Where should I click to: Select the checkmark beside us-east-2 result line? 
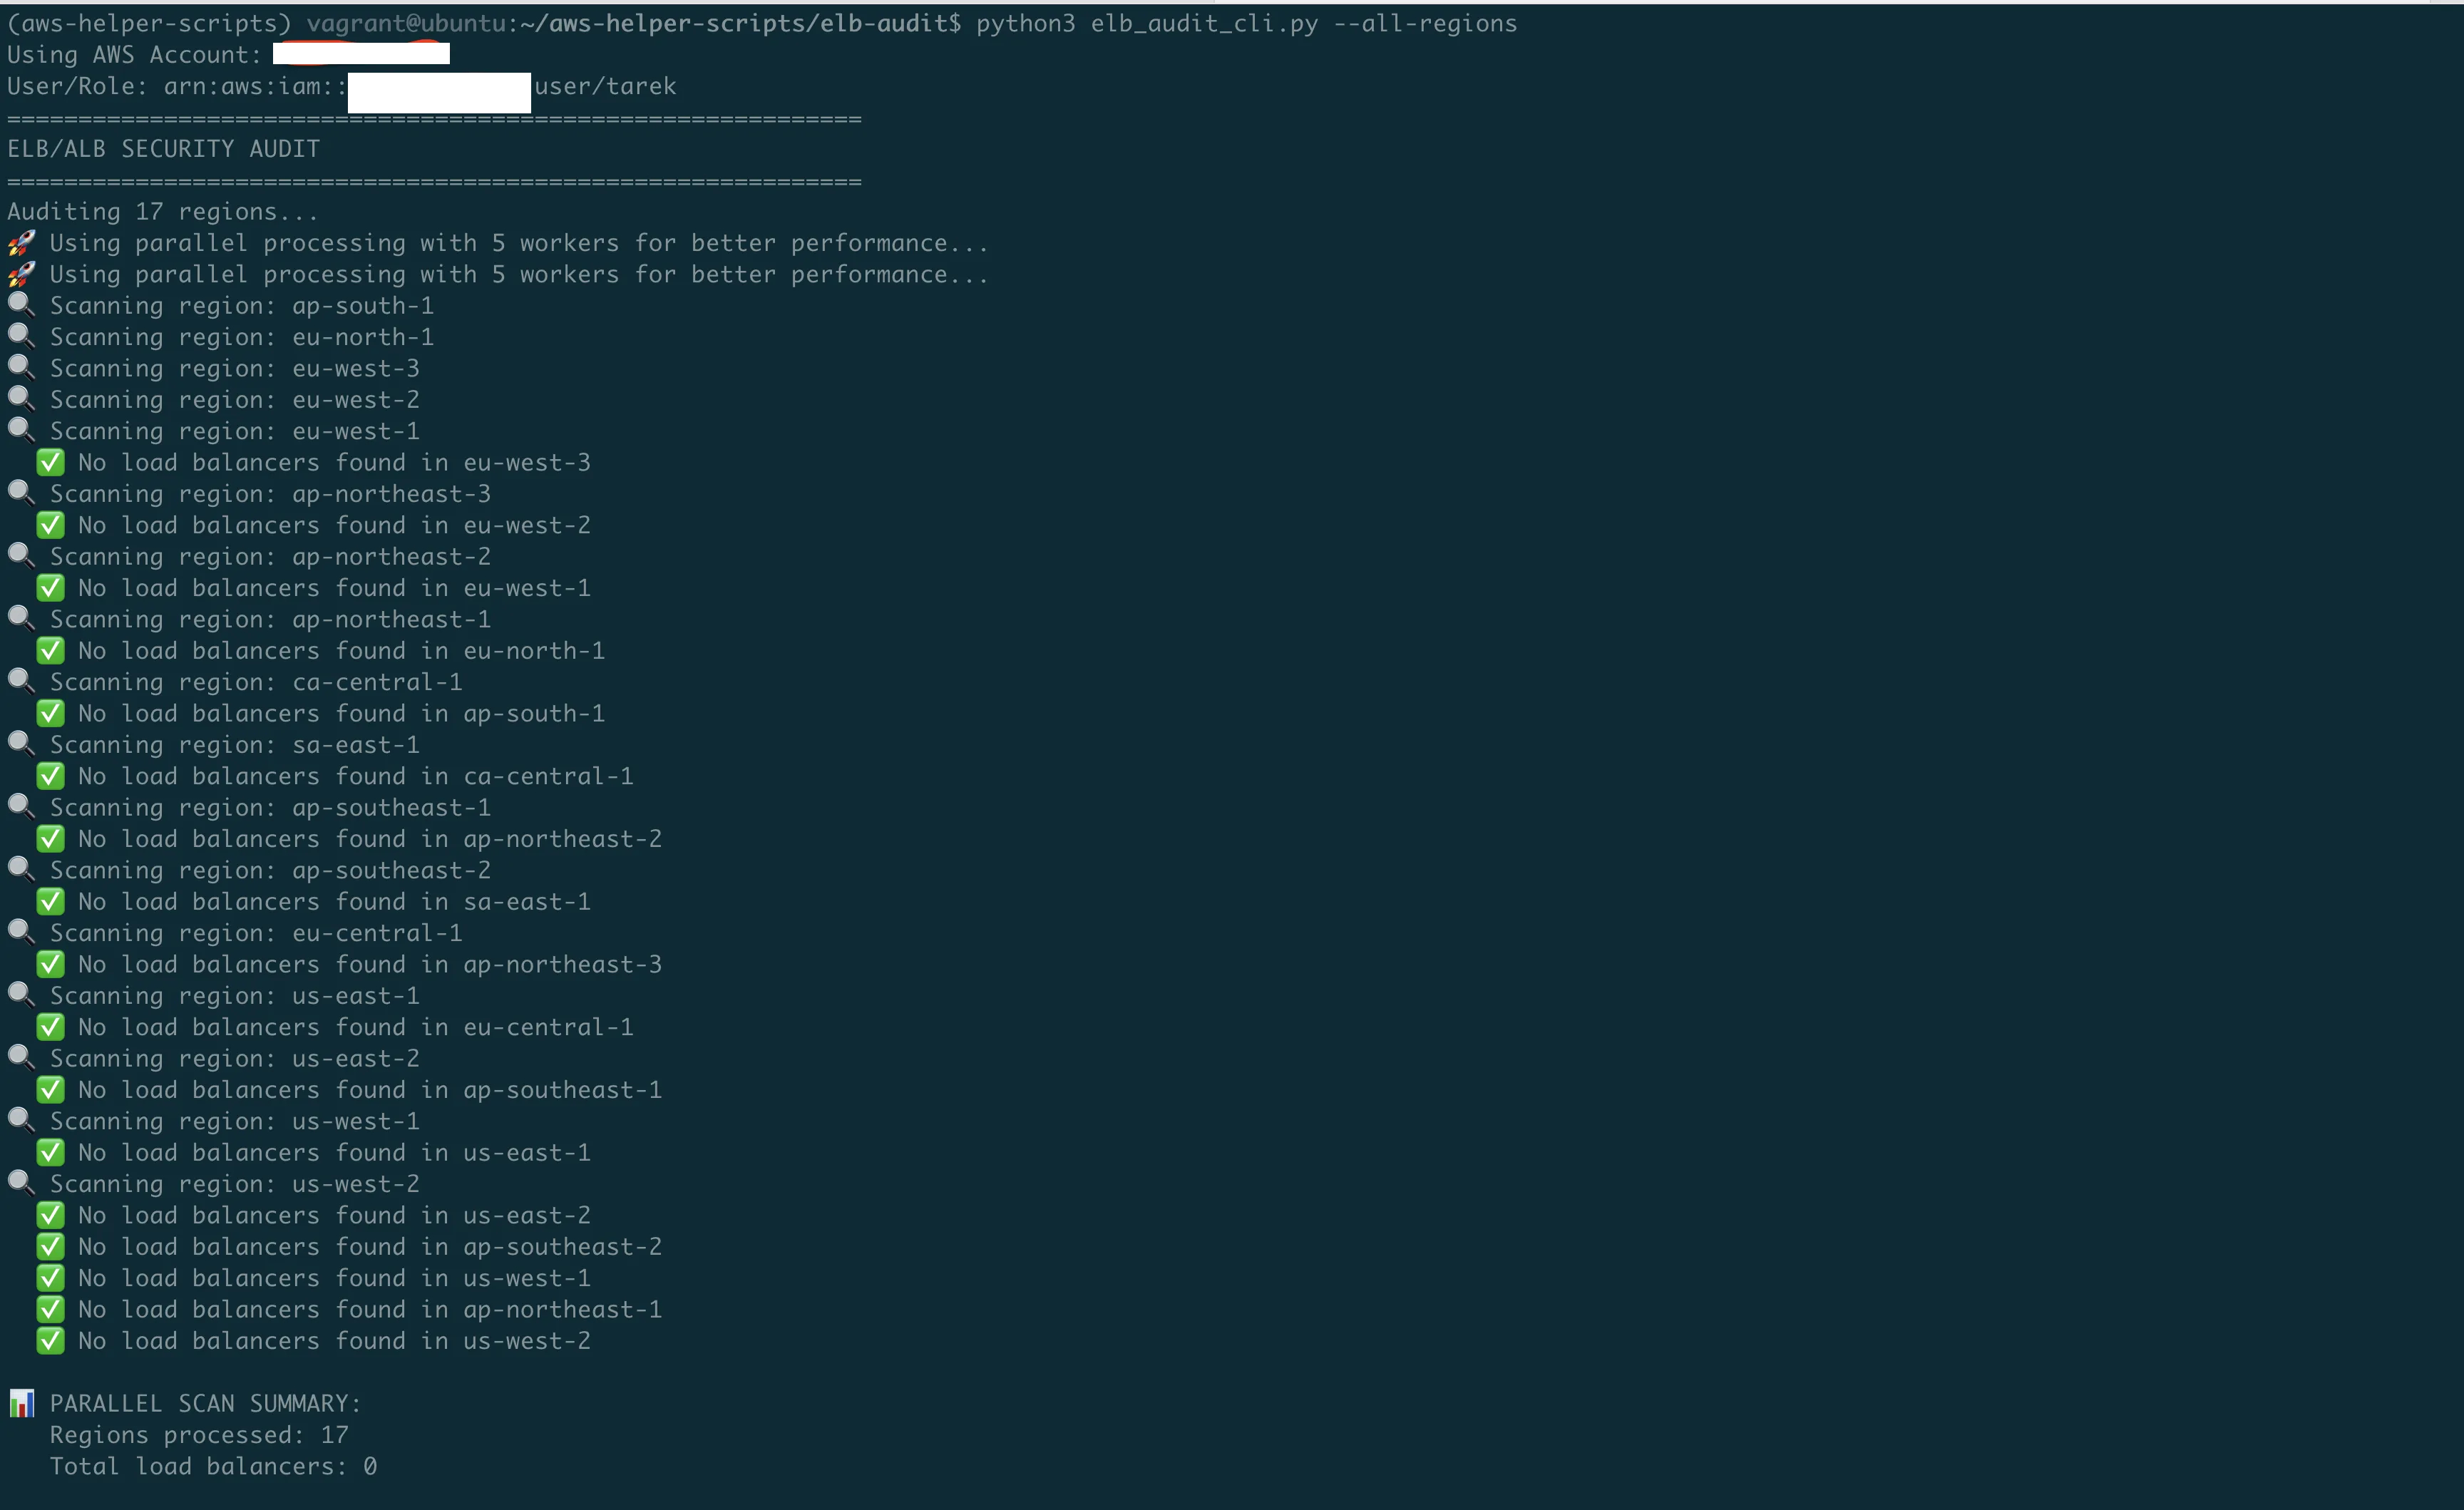(x=50, y=1214)
